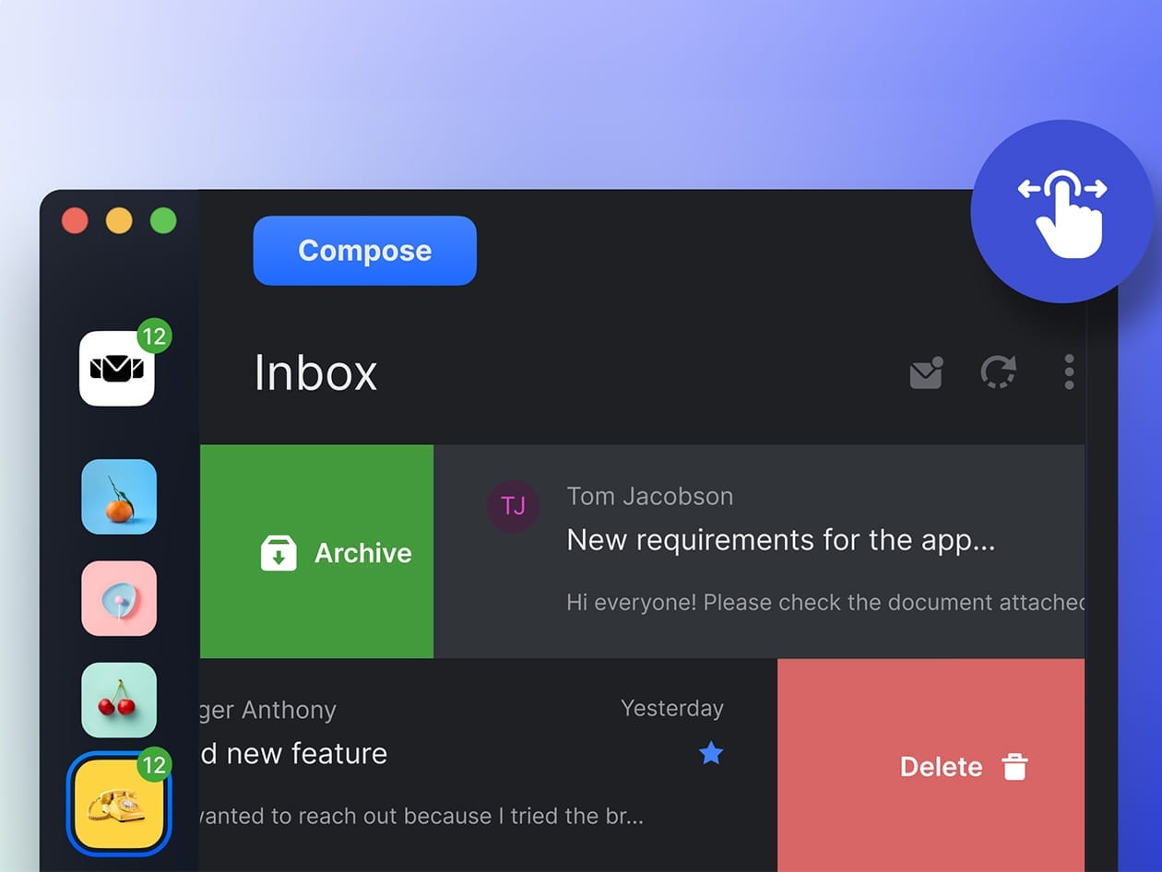
Task: Select the pink lollipop account icon
Action: point(119,598)
